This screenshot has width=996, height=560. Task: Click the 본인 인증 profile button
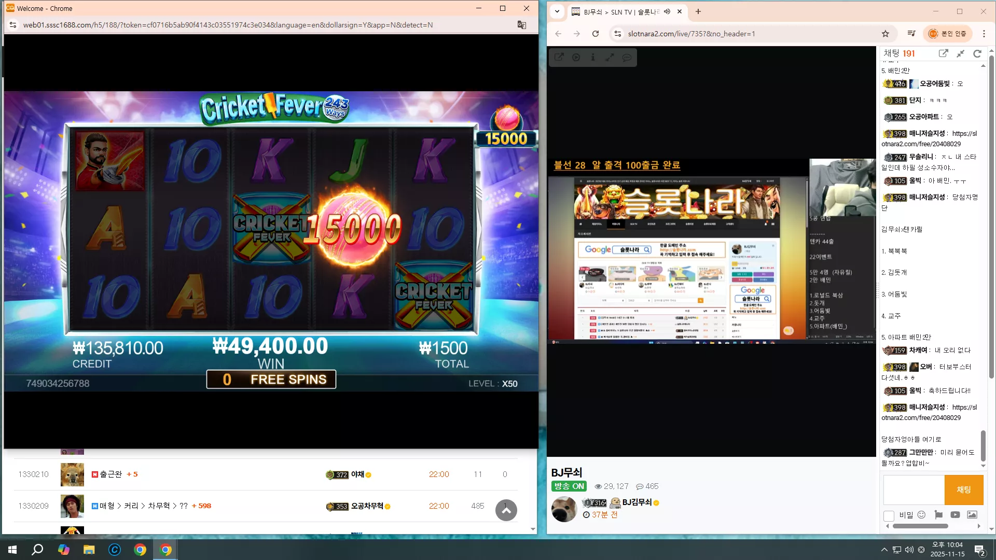(x=947, y=34)
